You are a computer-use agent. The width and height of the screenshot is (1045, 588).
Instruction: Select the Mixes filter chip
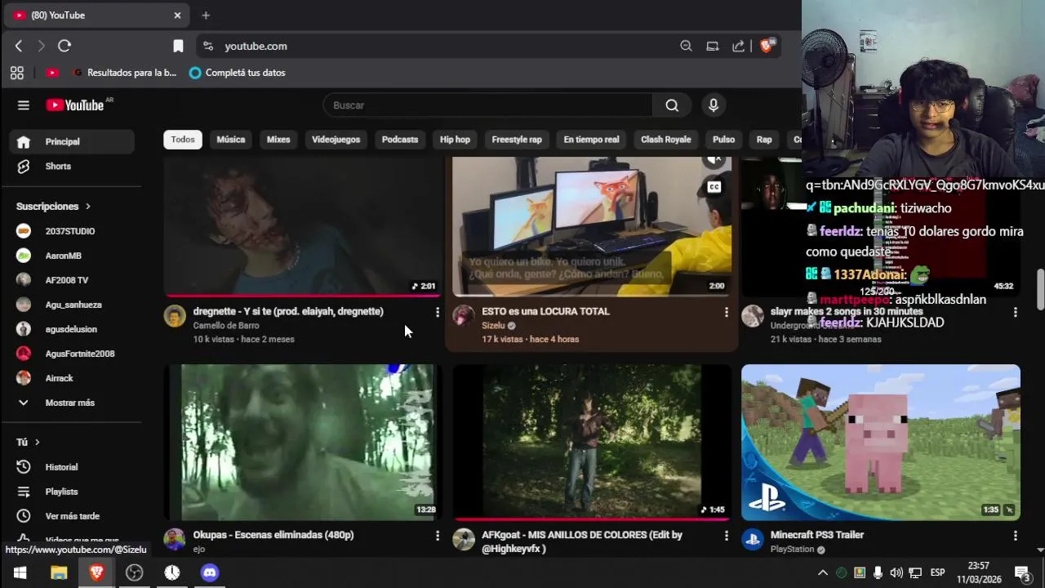pos(278,140)
